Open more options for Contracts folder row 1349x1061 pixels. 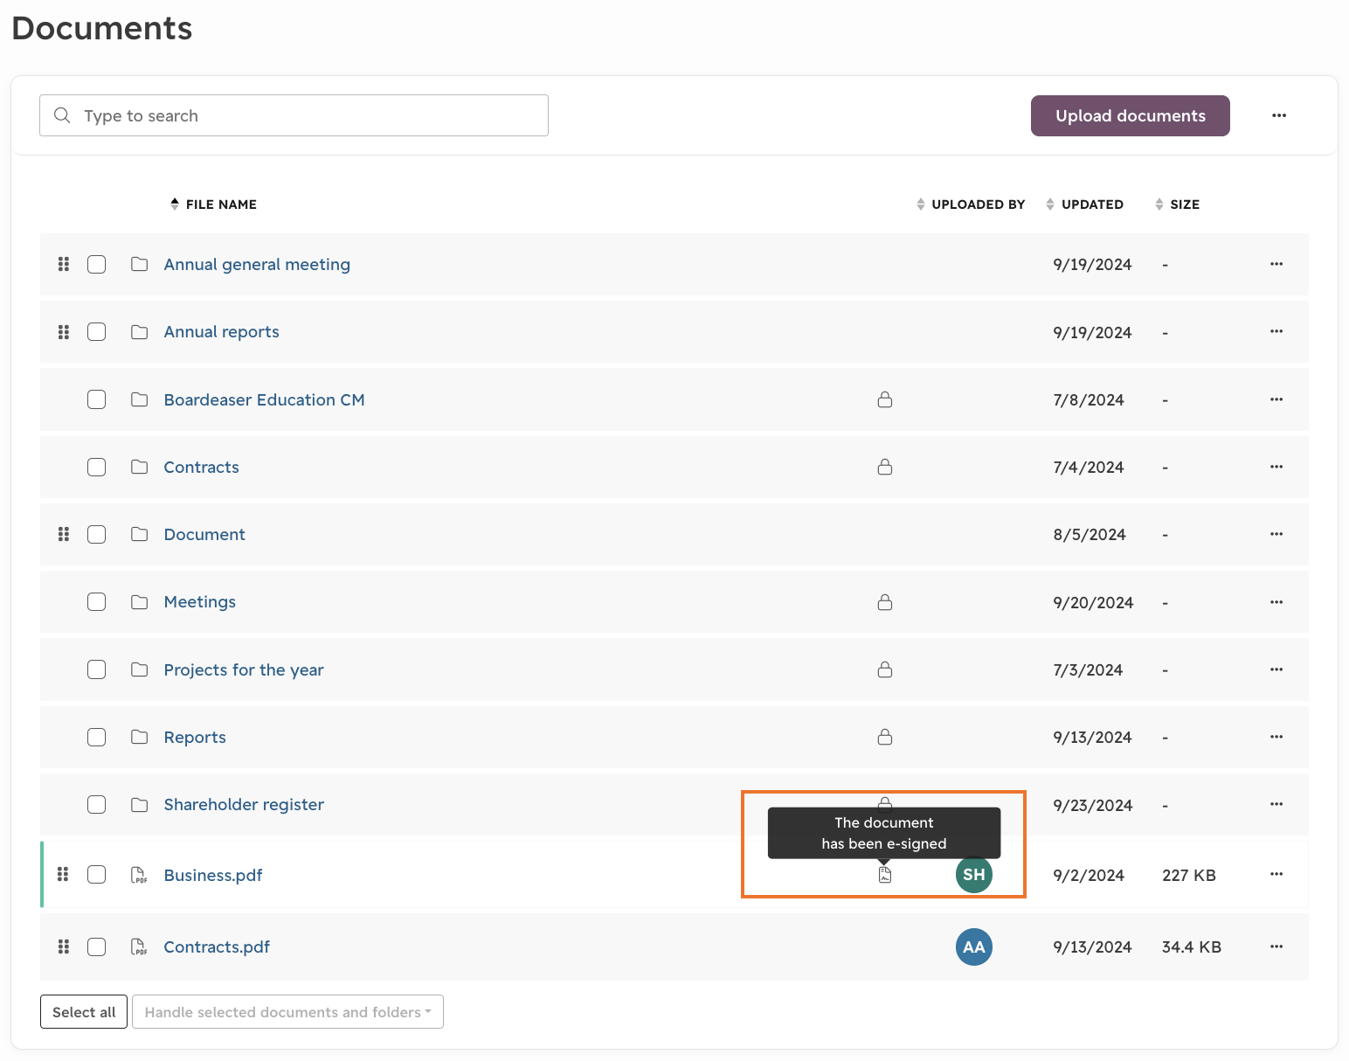point(1276,467)
